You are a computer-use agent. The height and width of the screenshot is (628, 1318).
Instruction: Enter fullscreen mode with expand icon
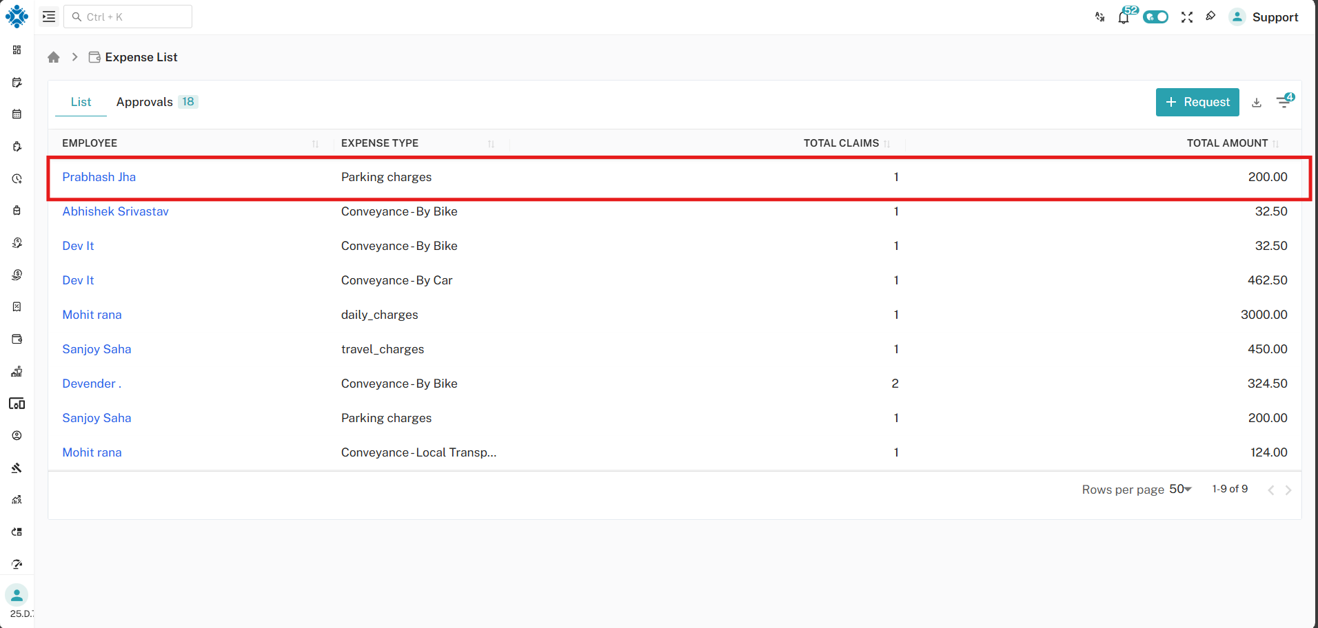(x=1186, y=17)
